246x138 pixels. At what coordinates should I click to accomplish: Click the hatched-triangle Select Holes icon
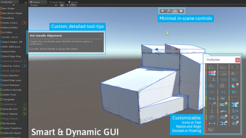(x=212, y=86)
